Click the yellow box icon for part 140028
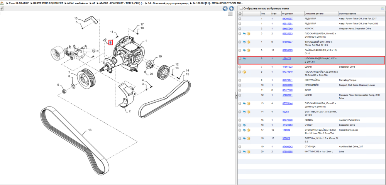 [248, 130]
